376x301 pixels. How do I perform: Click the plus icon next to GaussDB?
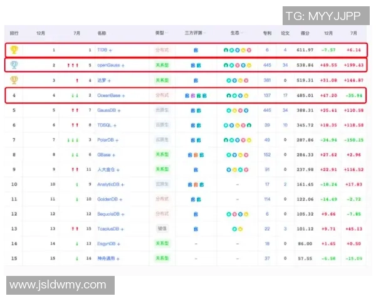click(x=119, y=110)
